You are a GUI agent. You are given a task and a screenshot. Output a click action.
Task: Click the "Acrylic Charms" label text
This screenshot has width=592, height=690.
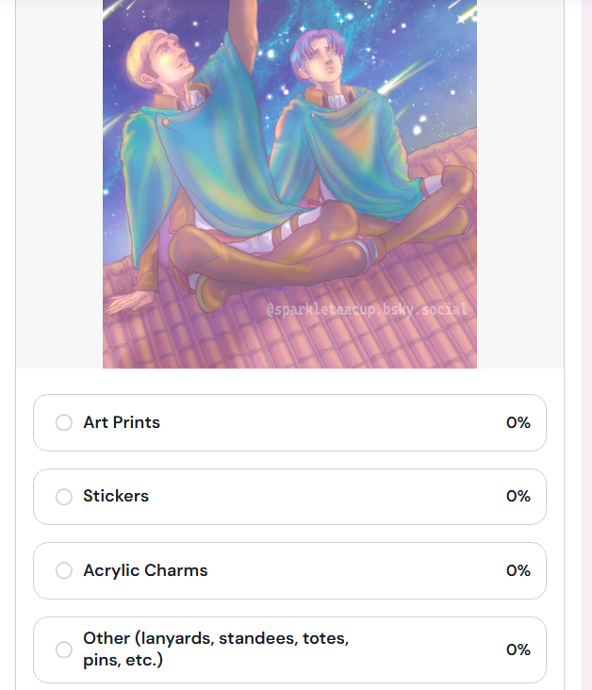[145, 570]
